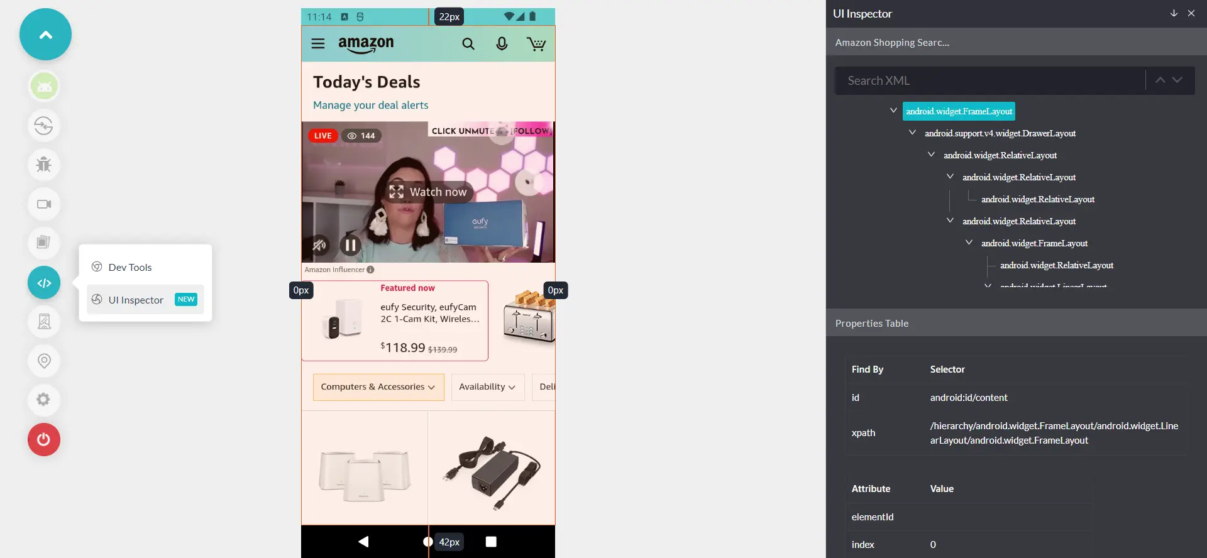Click the index attribute row
Image resolution: width=1207 pixels, height=558 pixels.
click(x=968, y=545)
